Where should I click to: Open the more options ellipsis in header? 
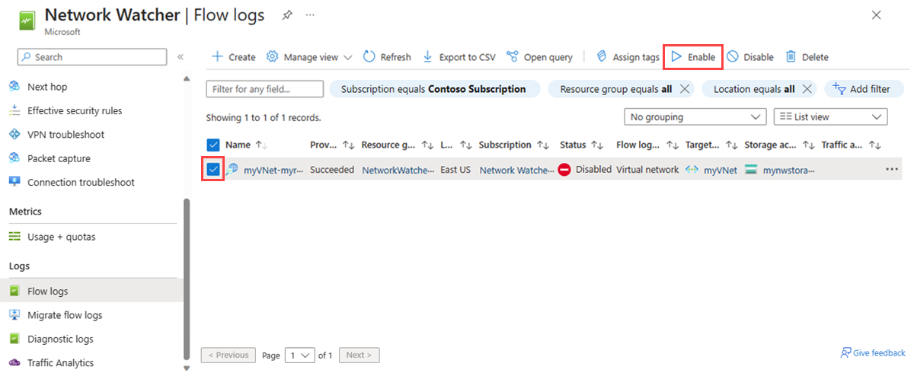tap(310, 14)
